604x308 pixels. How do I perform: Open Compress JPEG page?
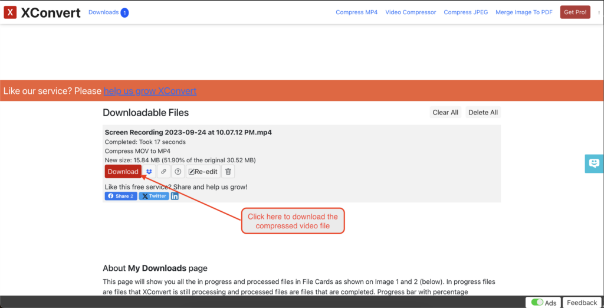(466, 12)
